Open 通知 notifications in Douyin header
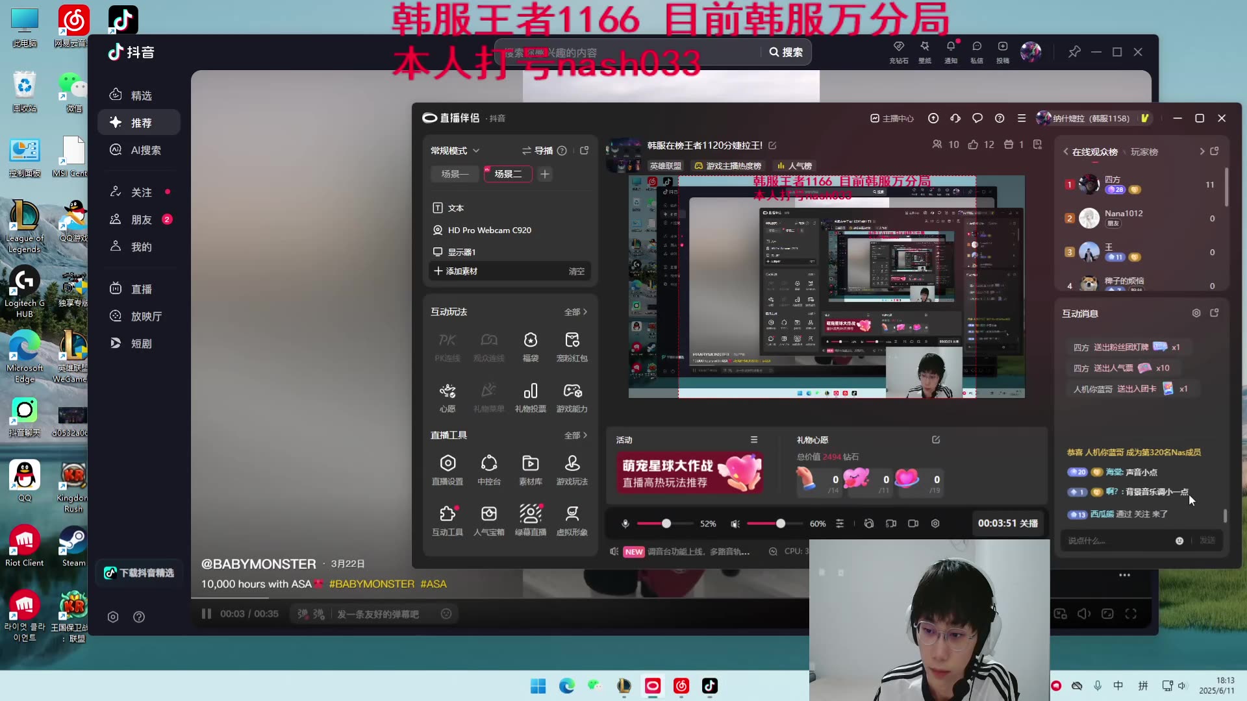The width and height of the screenshot is (1247, 701). pos(951,52)
